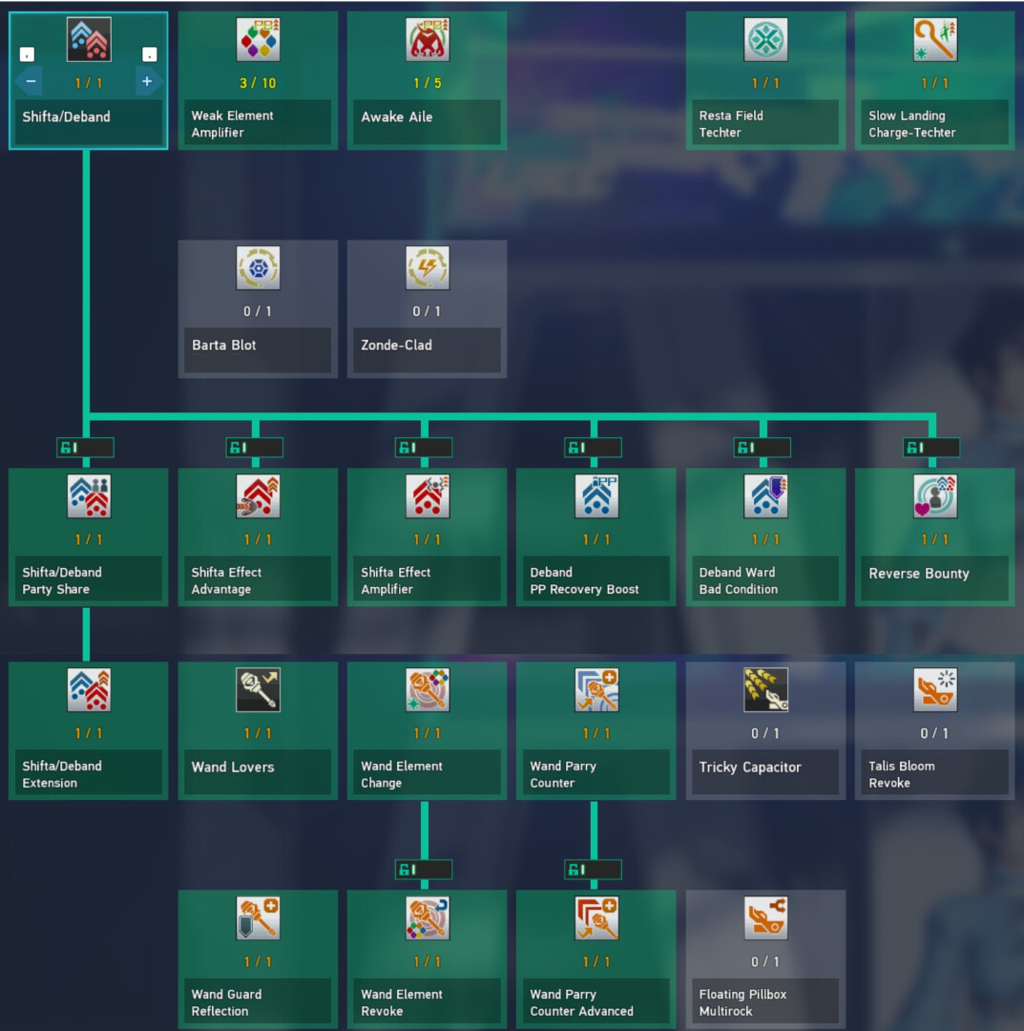
Task: Select the Barta Blot skill icon
Action: (258, 268)
